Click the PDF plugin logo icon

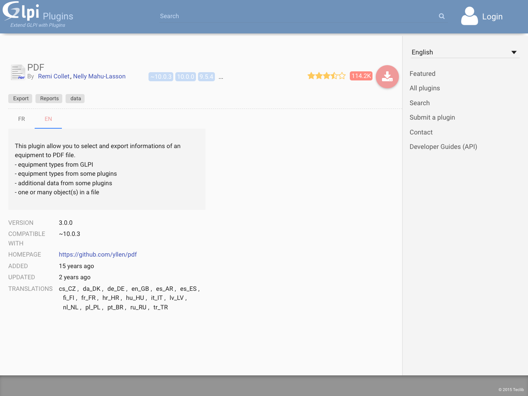point(18,72)
